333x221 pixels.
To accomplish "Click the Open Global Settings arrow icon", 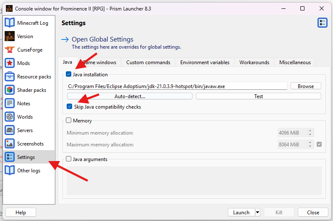I will point(65,39).
